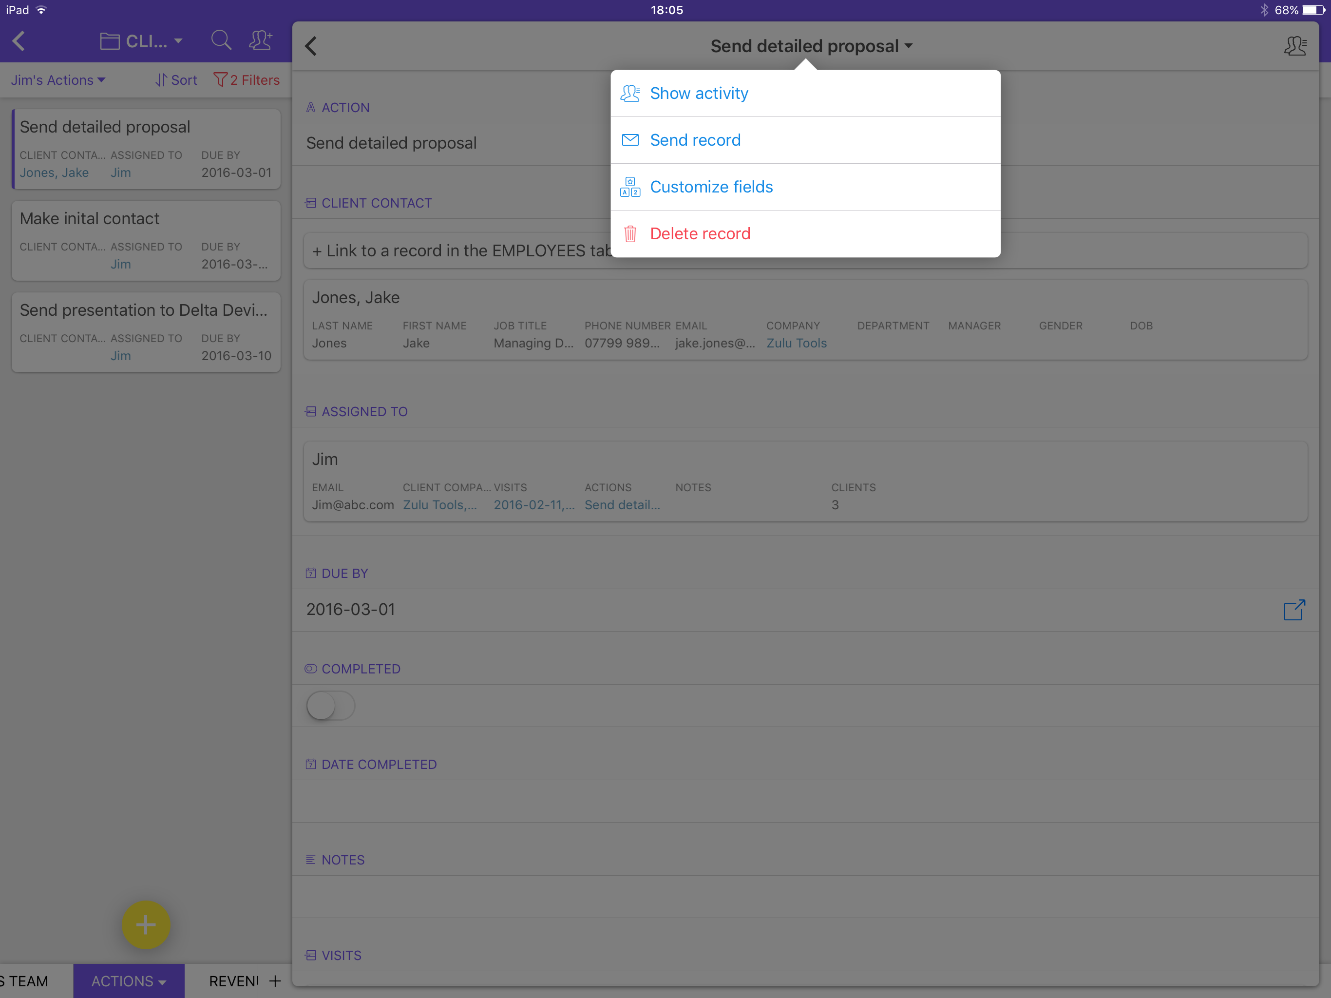Screen dimensions: 1331x998
Task: Switch to the REVENUE tab
Action: point(233,981)
